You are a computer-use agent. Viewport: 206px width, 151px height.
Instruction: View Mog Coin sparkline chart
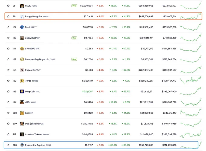191,91
